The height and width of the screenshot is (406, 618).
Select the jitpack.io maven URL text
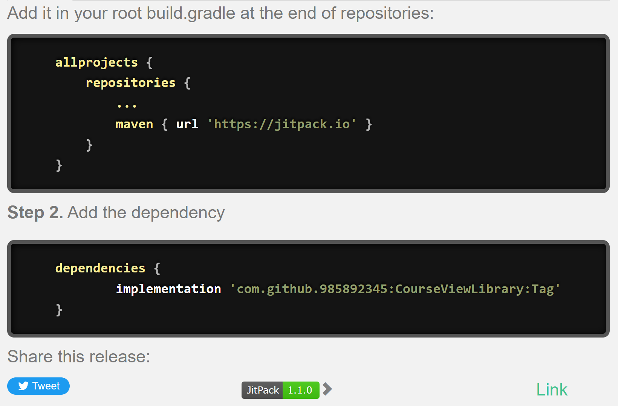point(282,124)
